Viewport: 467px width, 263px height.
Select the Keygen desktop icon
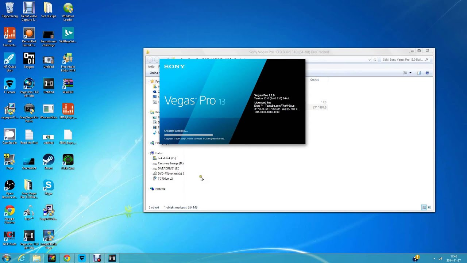pos(29,61)
